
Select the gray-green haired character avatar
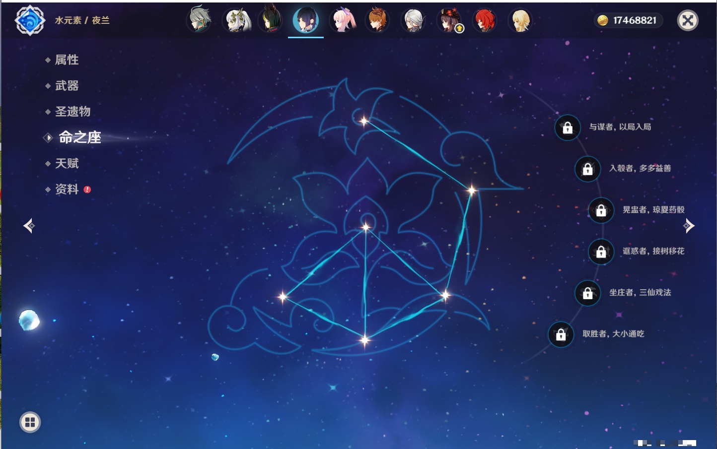(199, 20)
